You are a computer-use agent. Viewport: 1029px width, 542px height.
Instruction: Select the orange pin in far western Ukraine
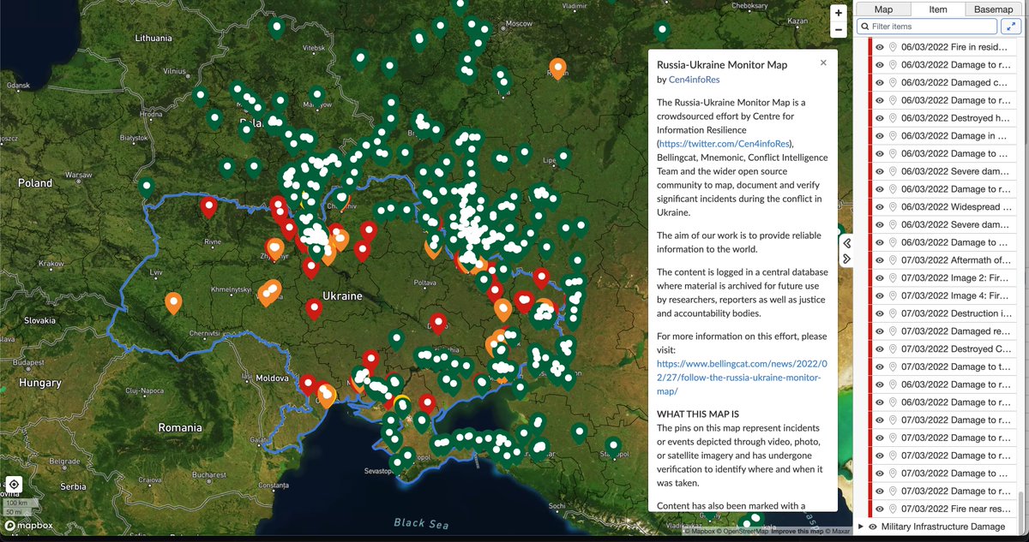[173, 302]
